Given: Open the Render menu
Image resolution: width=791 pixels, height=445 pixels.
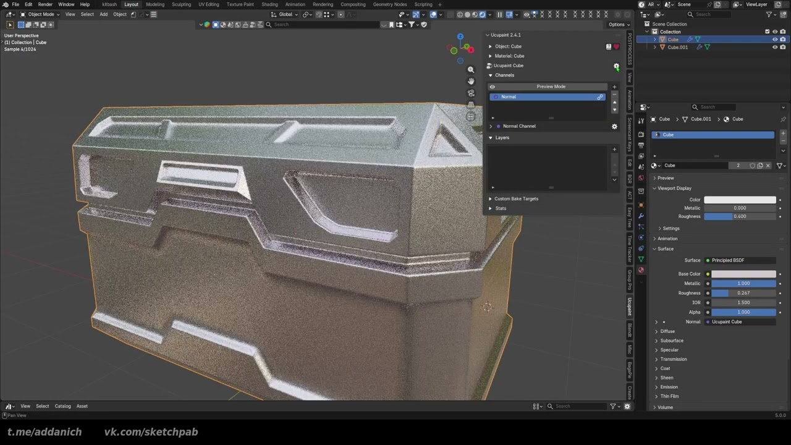Looking at the screenshot, I should click(x=45, y=4).
